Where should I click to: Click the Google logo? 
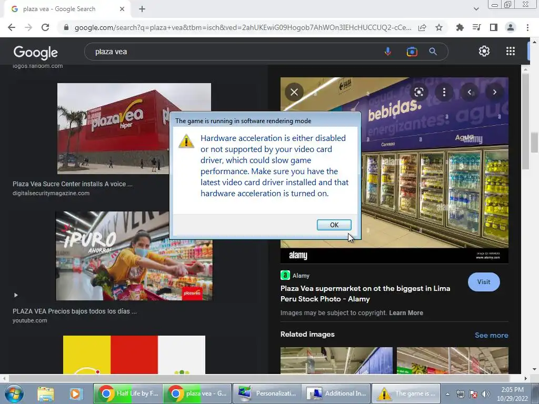(x=35, y=52)
